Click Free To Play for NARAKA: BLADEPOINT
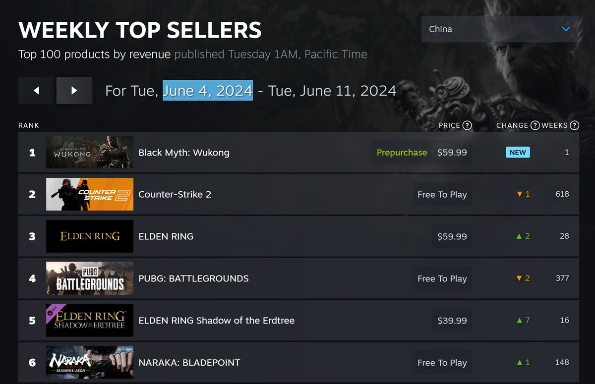The image size is (595, 384). pos(442,362)
